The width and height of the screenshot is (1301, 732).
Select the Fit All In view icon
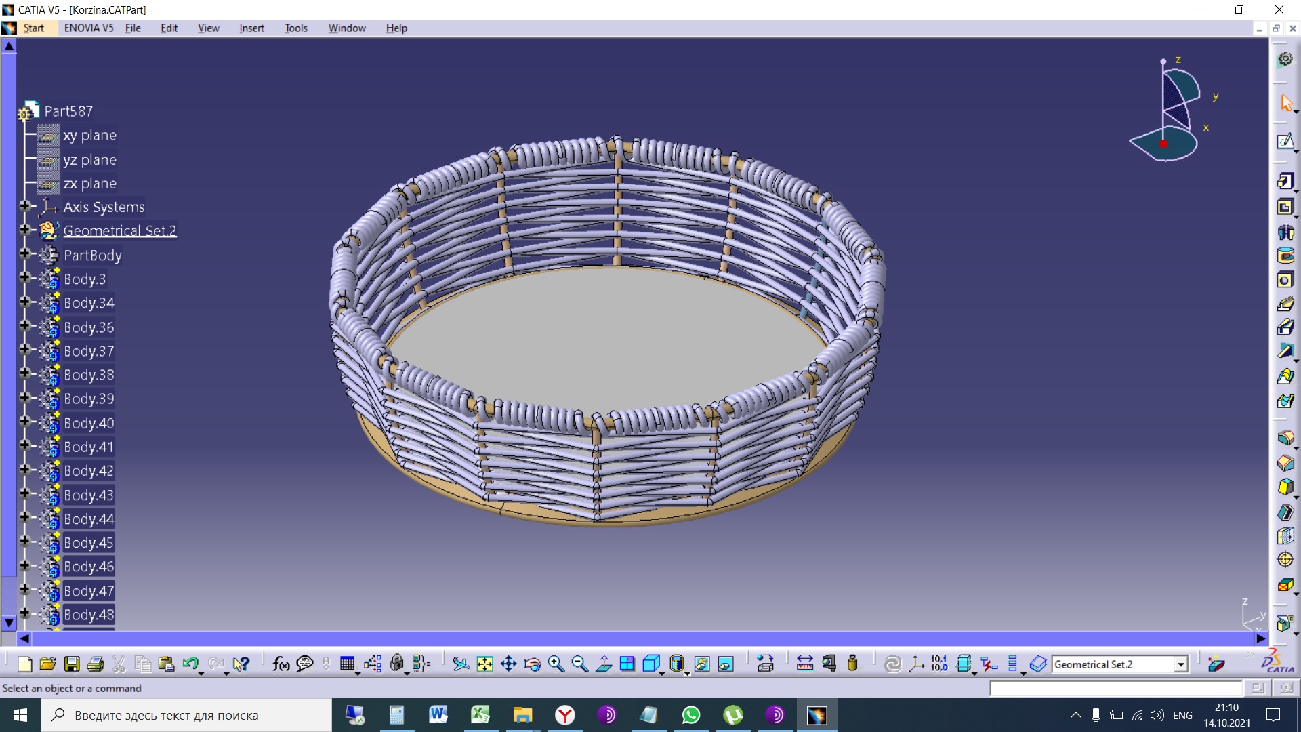tap(484, 664)
